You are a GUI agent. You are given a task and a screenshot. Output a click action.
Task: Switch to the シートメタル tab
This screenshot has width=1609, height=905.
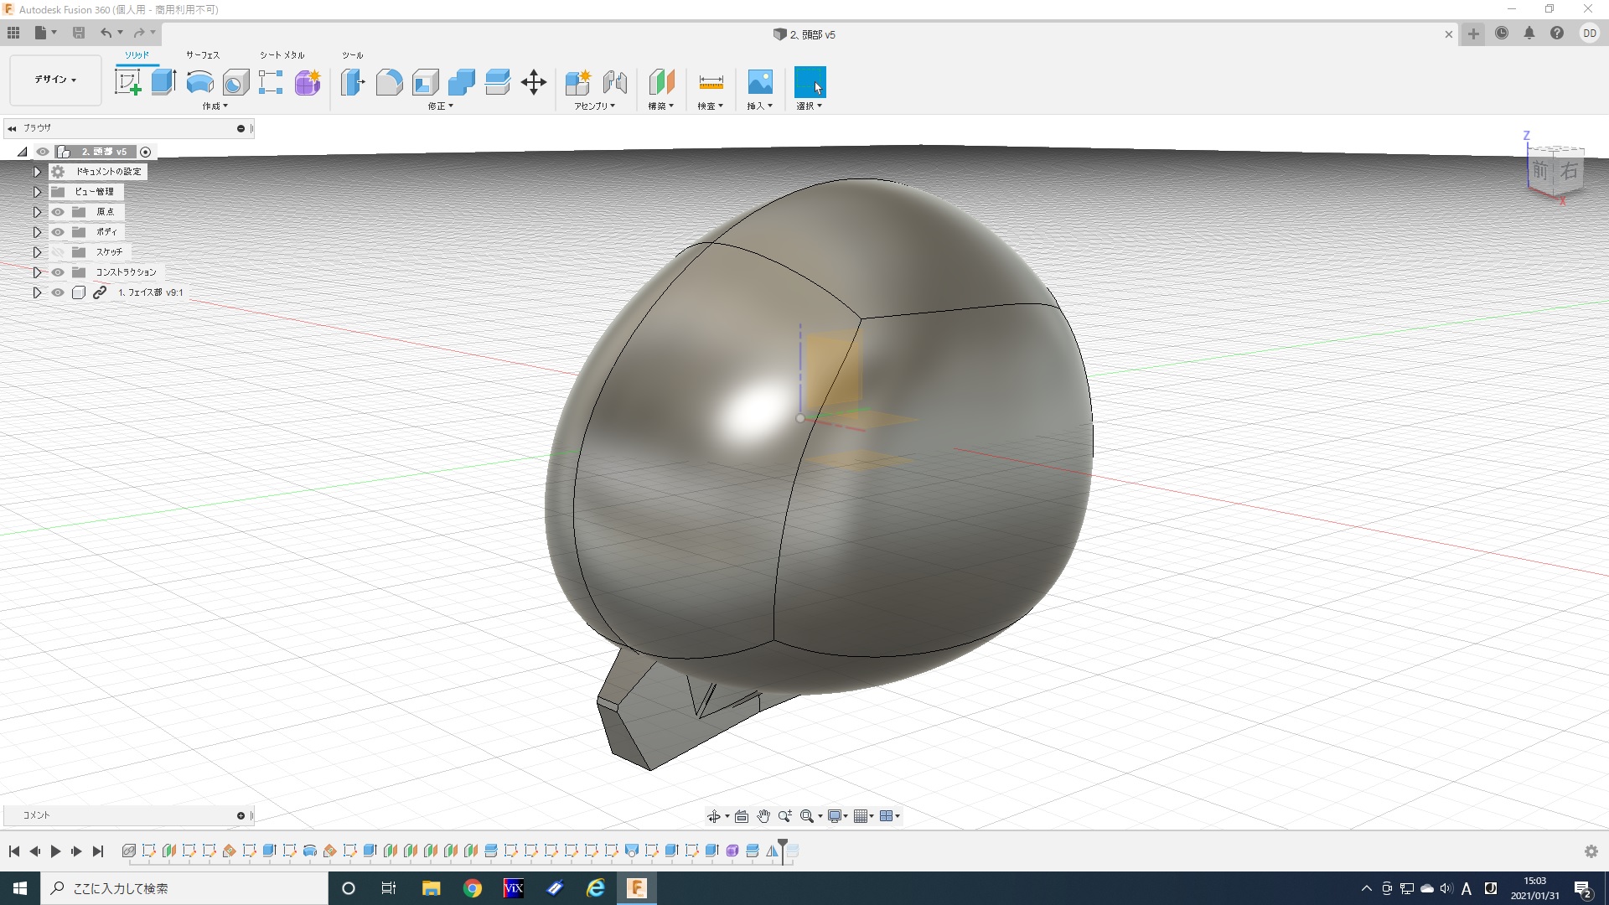tap(282, 54)
